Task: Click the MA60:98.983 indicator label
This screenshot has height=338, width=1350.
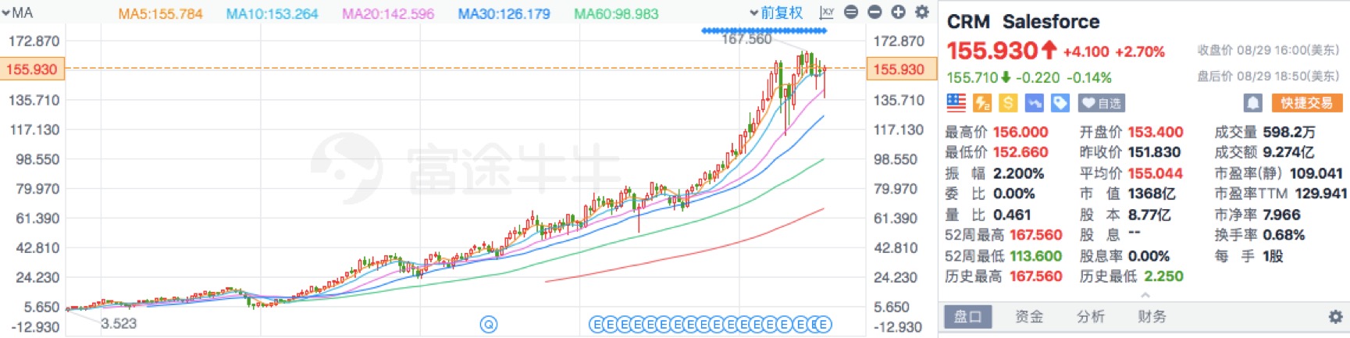Action: [616, 13]
